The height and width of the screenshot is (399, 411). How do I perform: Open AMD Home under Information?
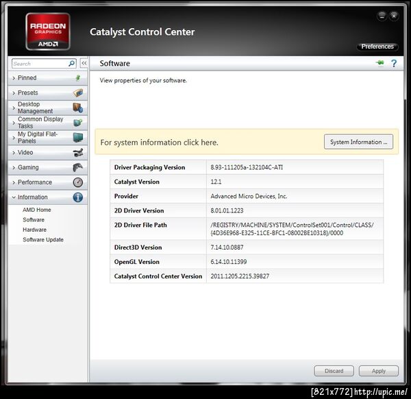[37, 210]
